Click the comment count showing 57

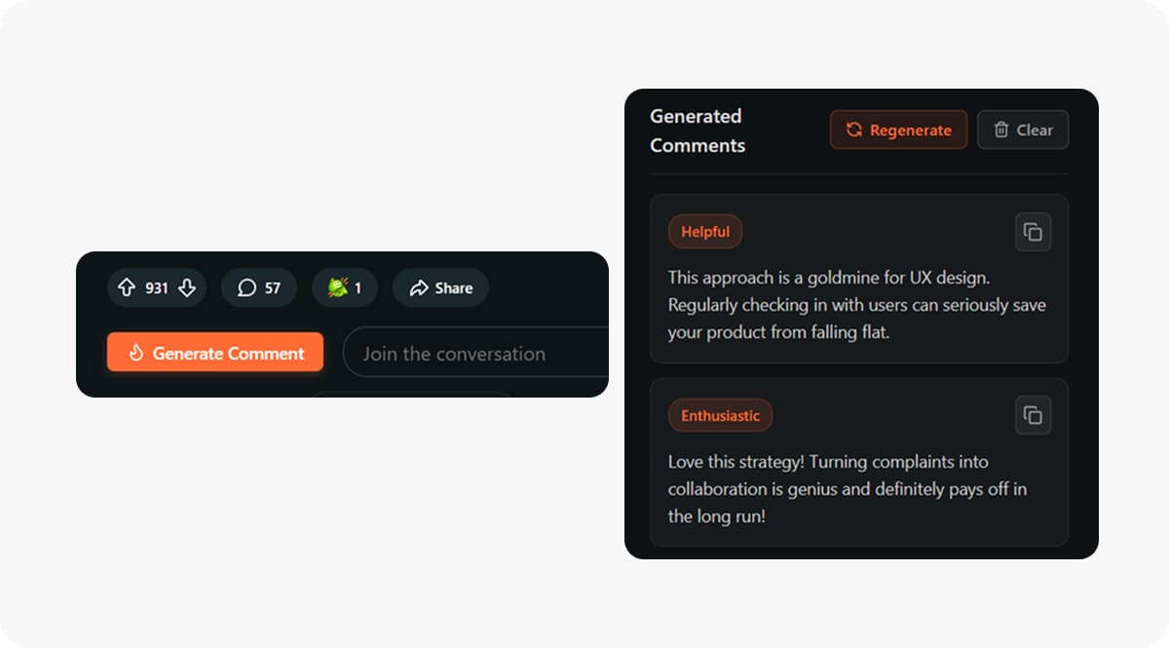click(259, 286)
